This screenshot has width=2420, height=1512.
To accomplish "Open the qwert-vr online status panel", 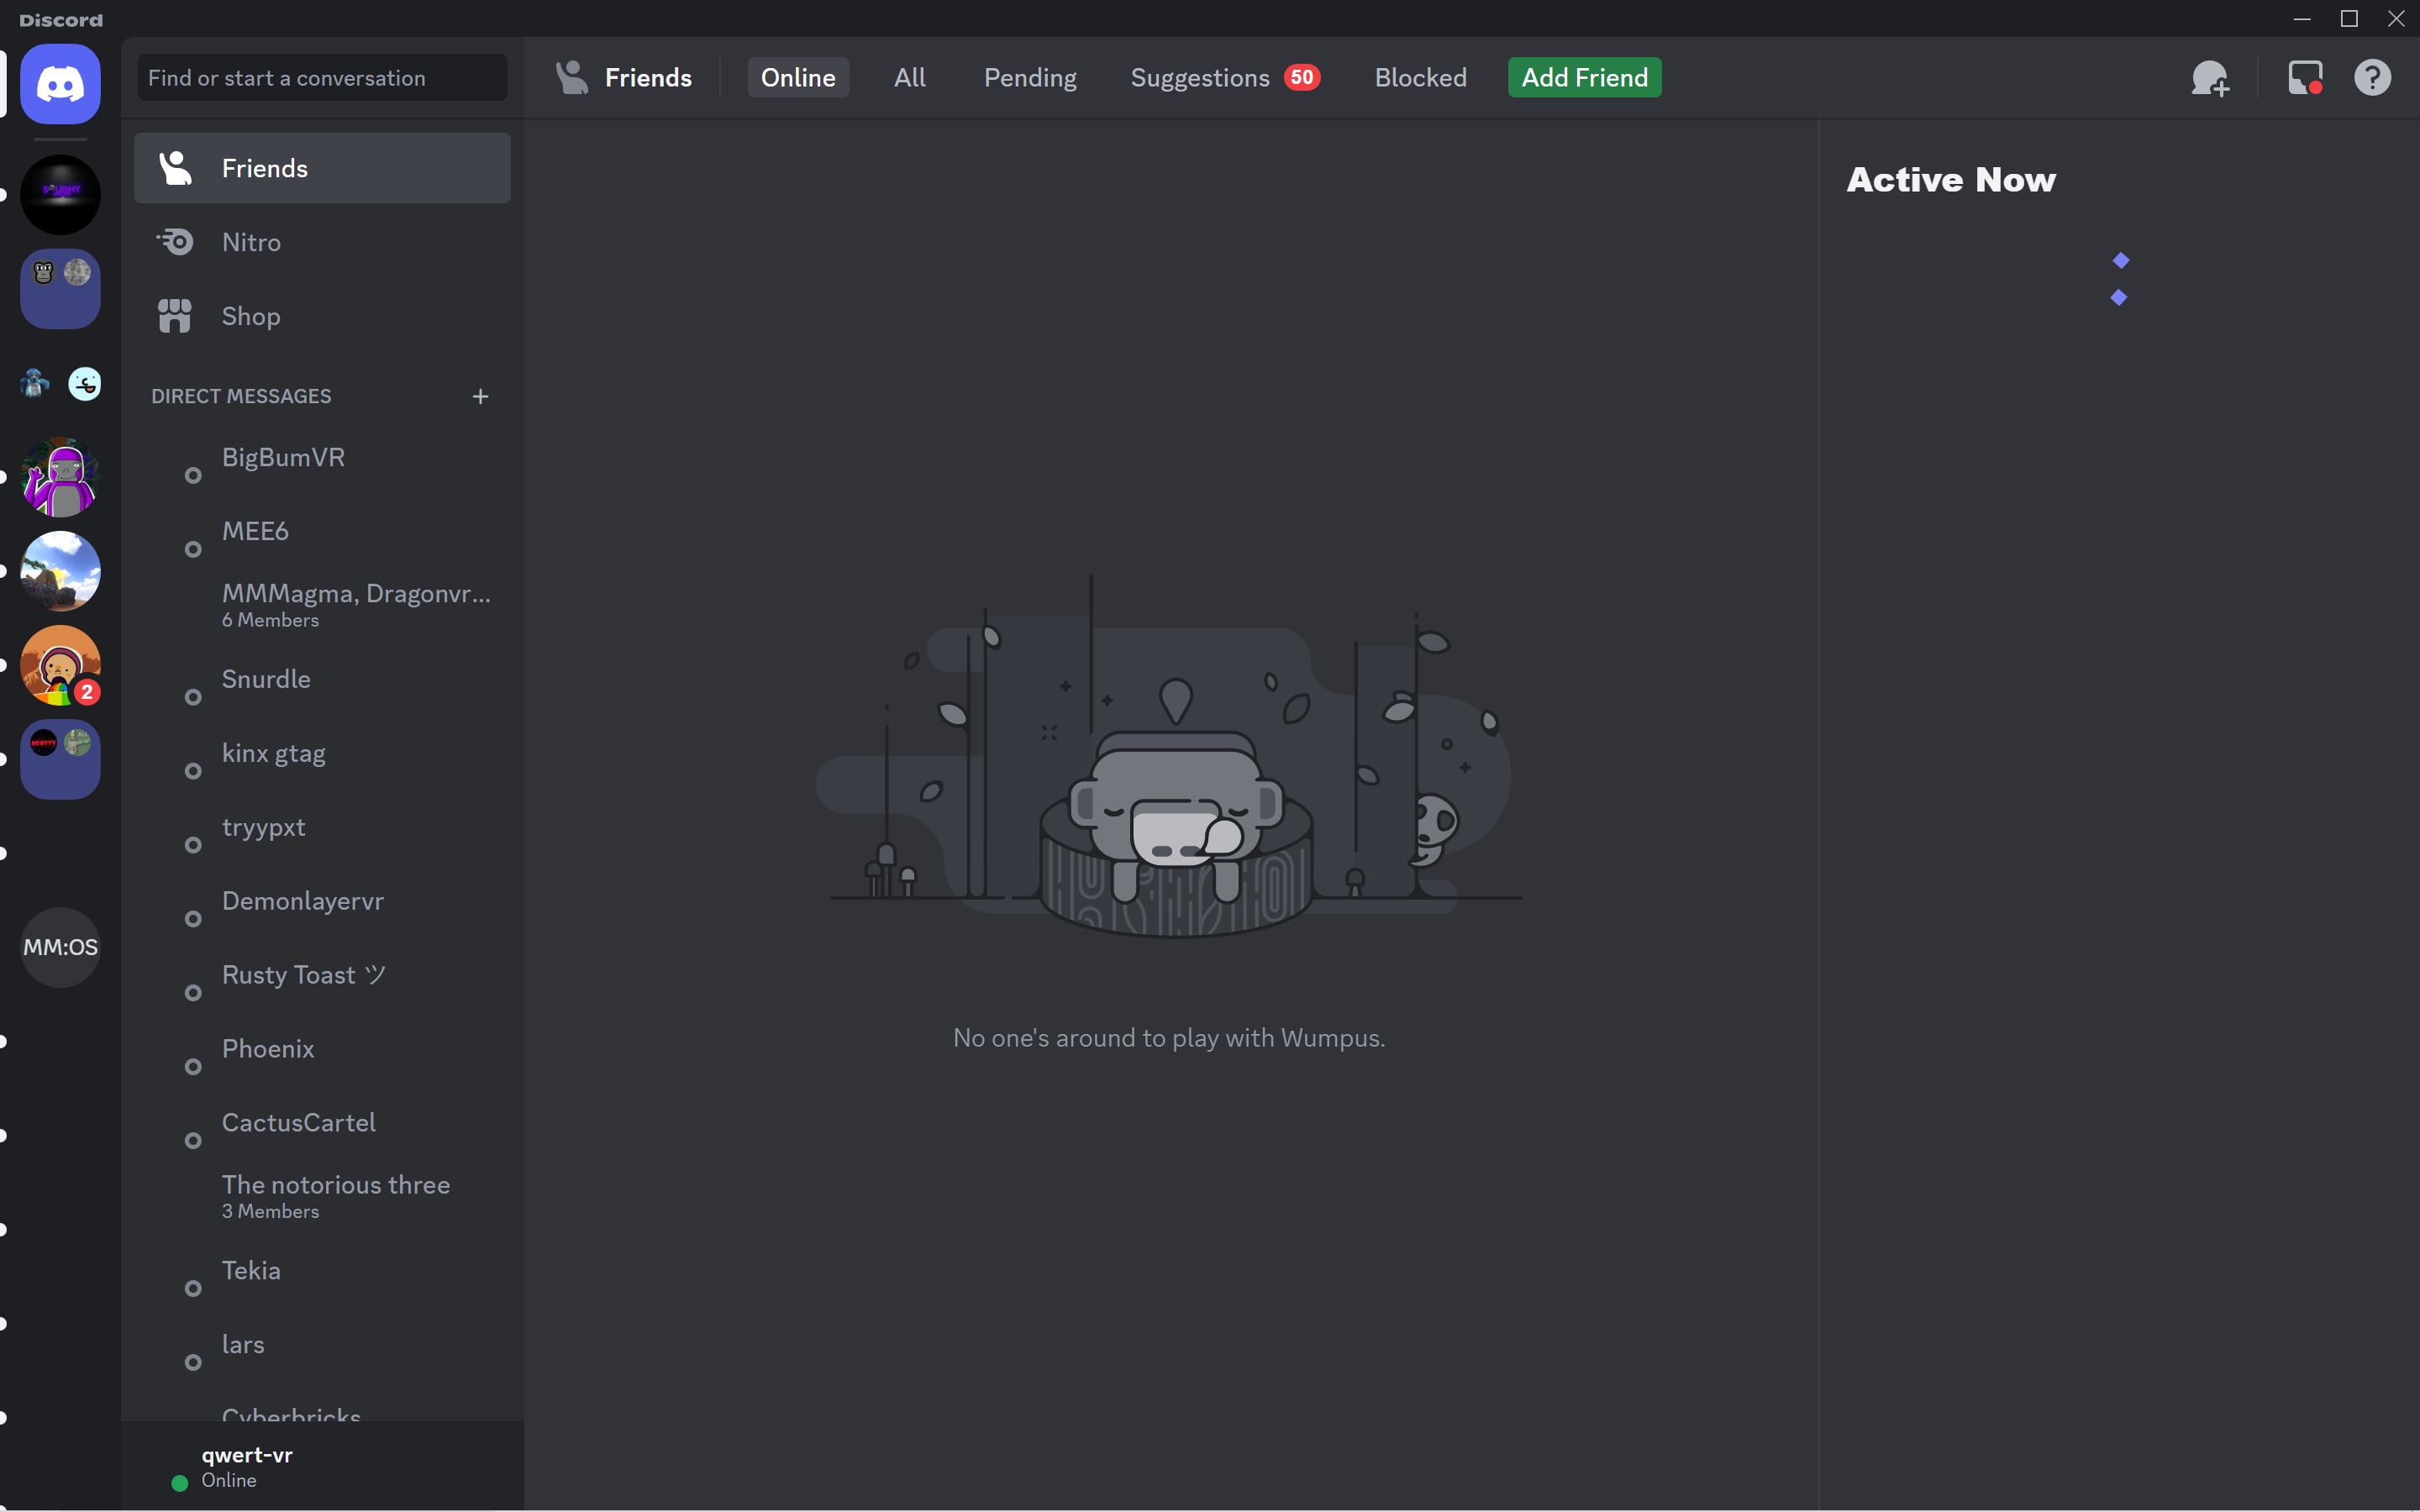I will click(246, 1466).
